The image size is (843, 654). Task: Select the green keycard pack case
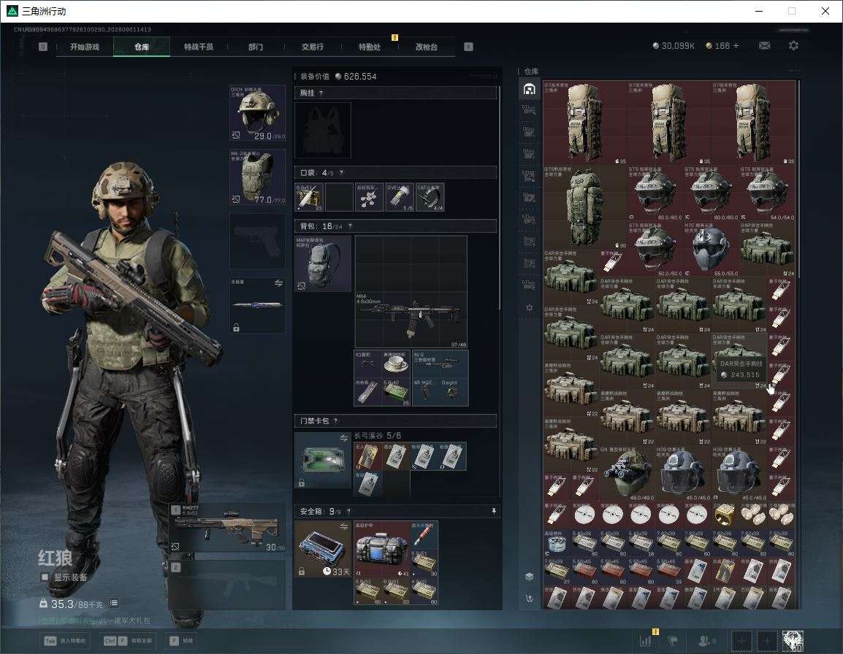coord(323,460)
